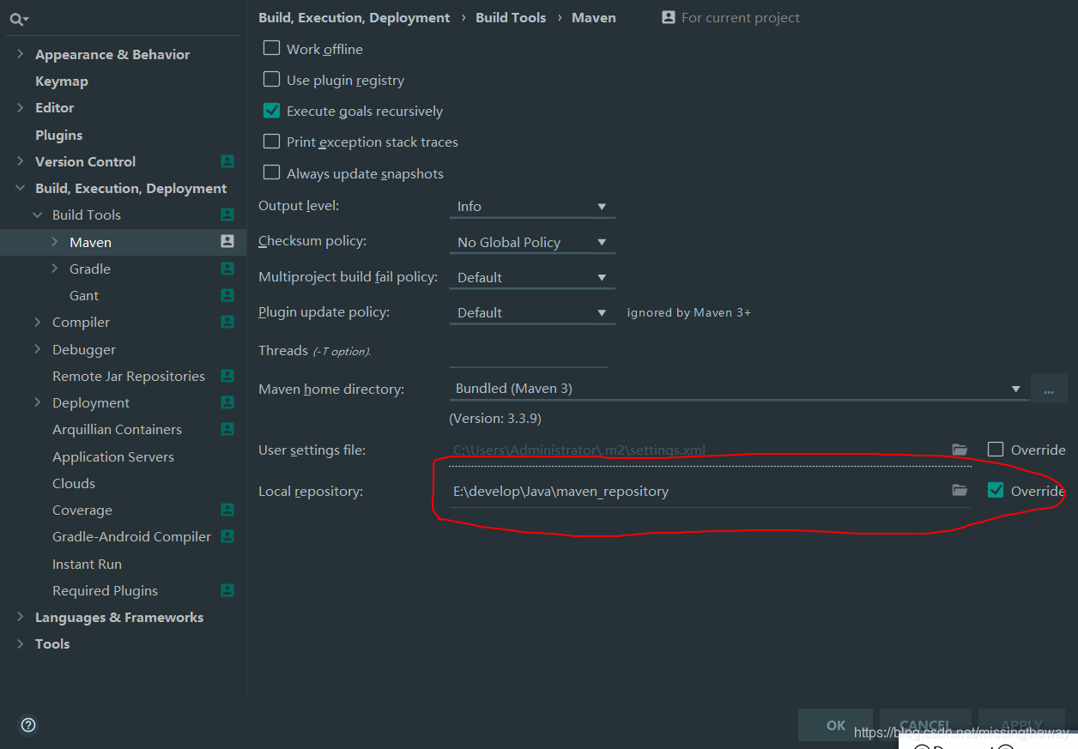Screen dimensions: 1078x749
Task: Click Build, Execution, Deployment breadcrumb
Action: tap(354, 17)
